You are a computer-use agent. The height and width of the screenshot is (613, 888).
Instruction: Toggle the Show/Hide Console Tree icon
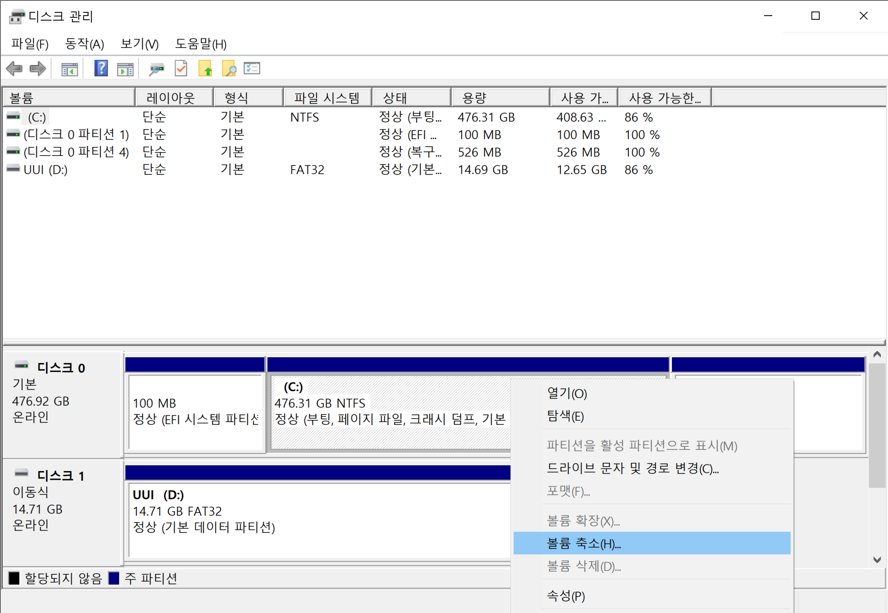(70, 69)
